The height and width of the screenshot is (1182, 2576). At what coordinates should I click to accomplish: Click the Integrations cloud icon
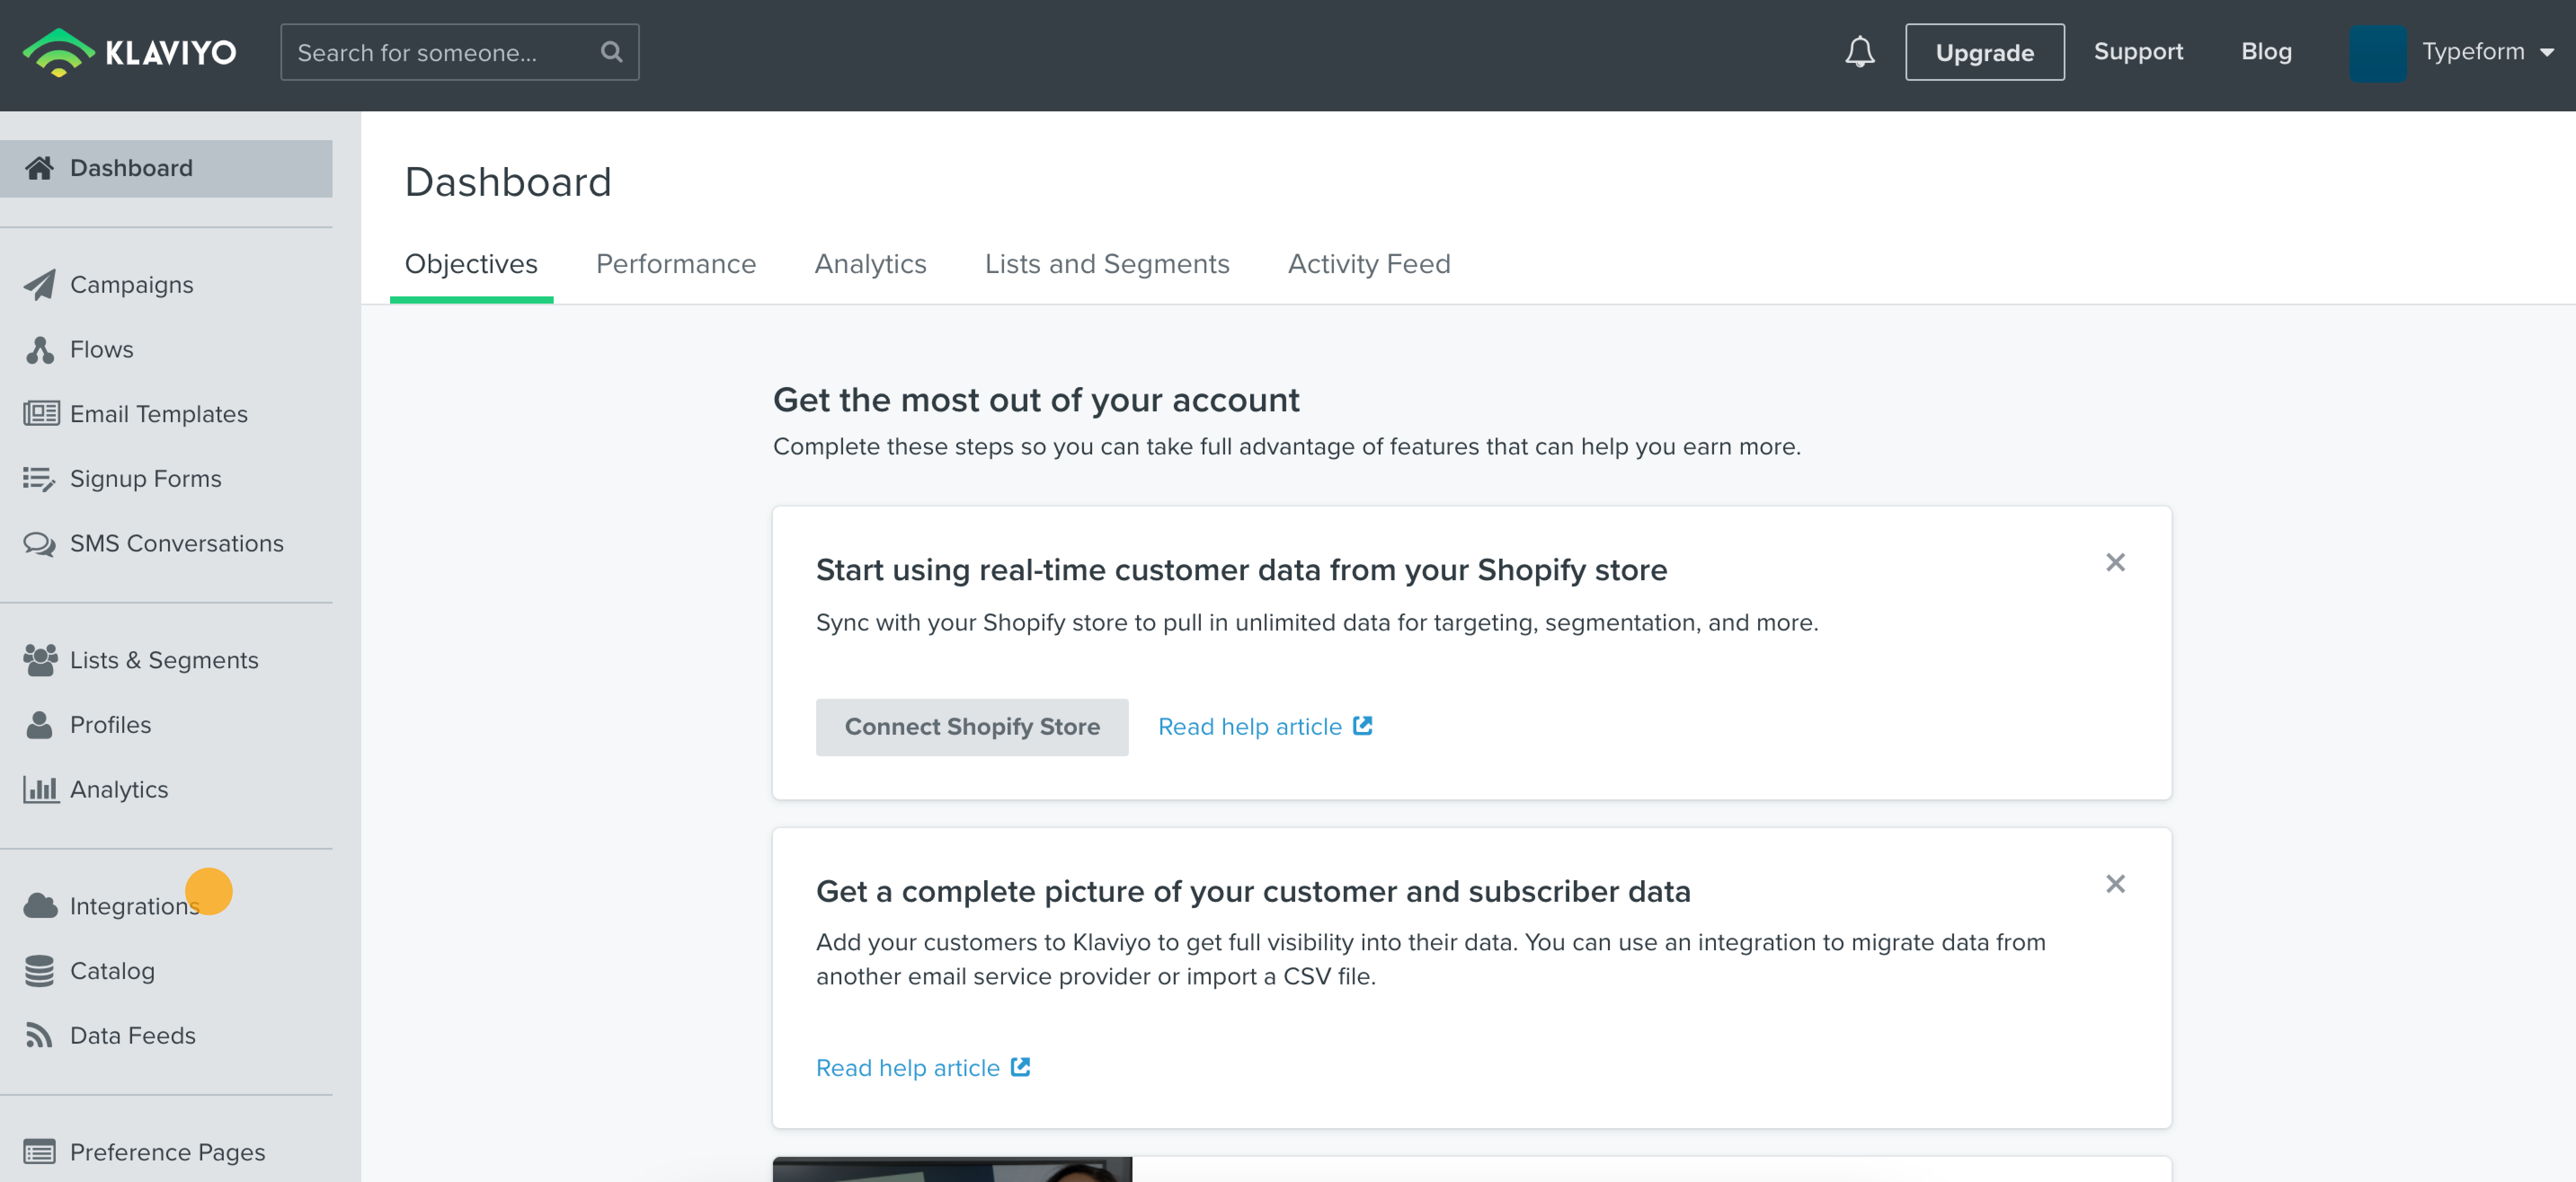point(40,906)
